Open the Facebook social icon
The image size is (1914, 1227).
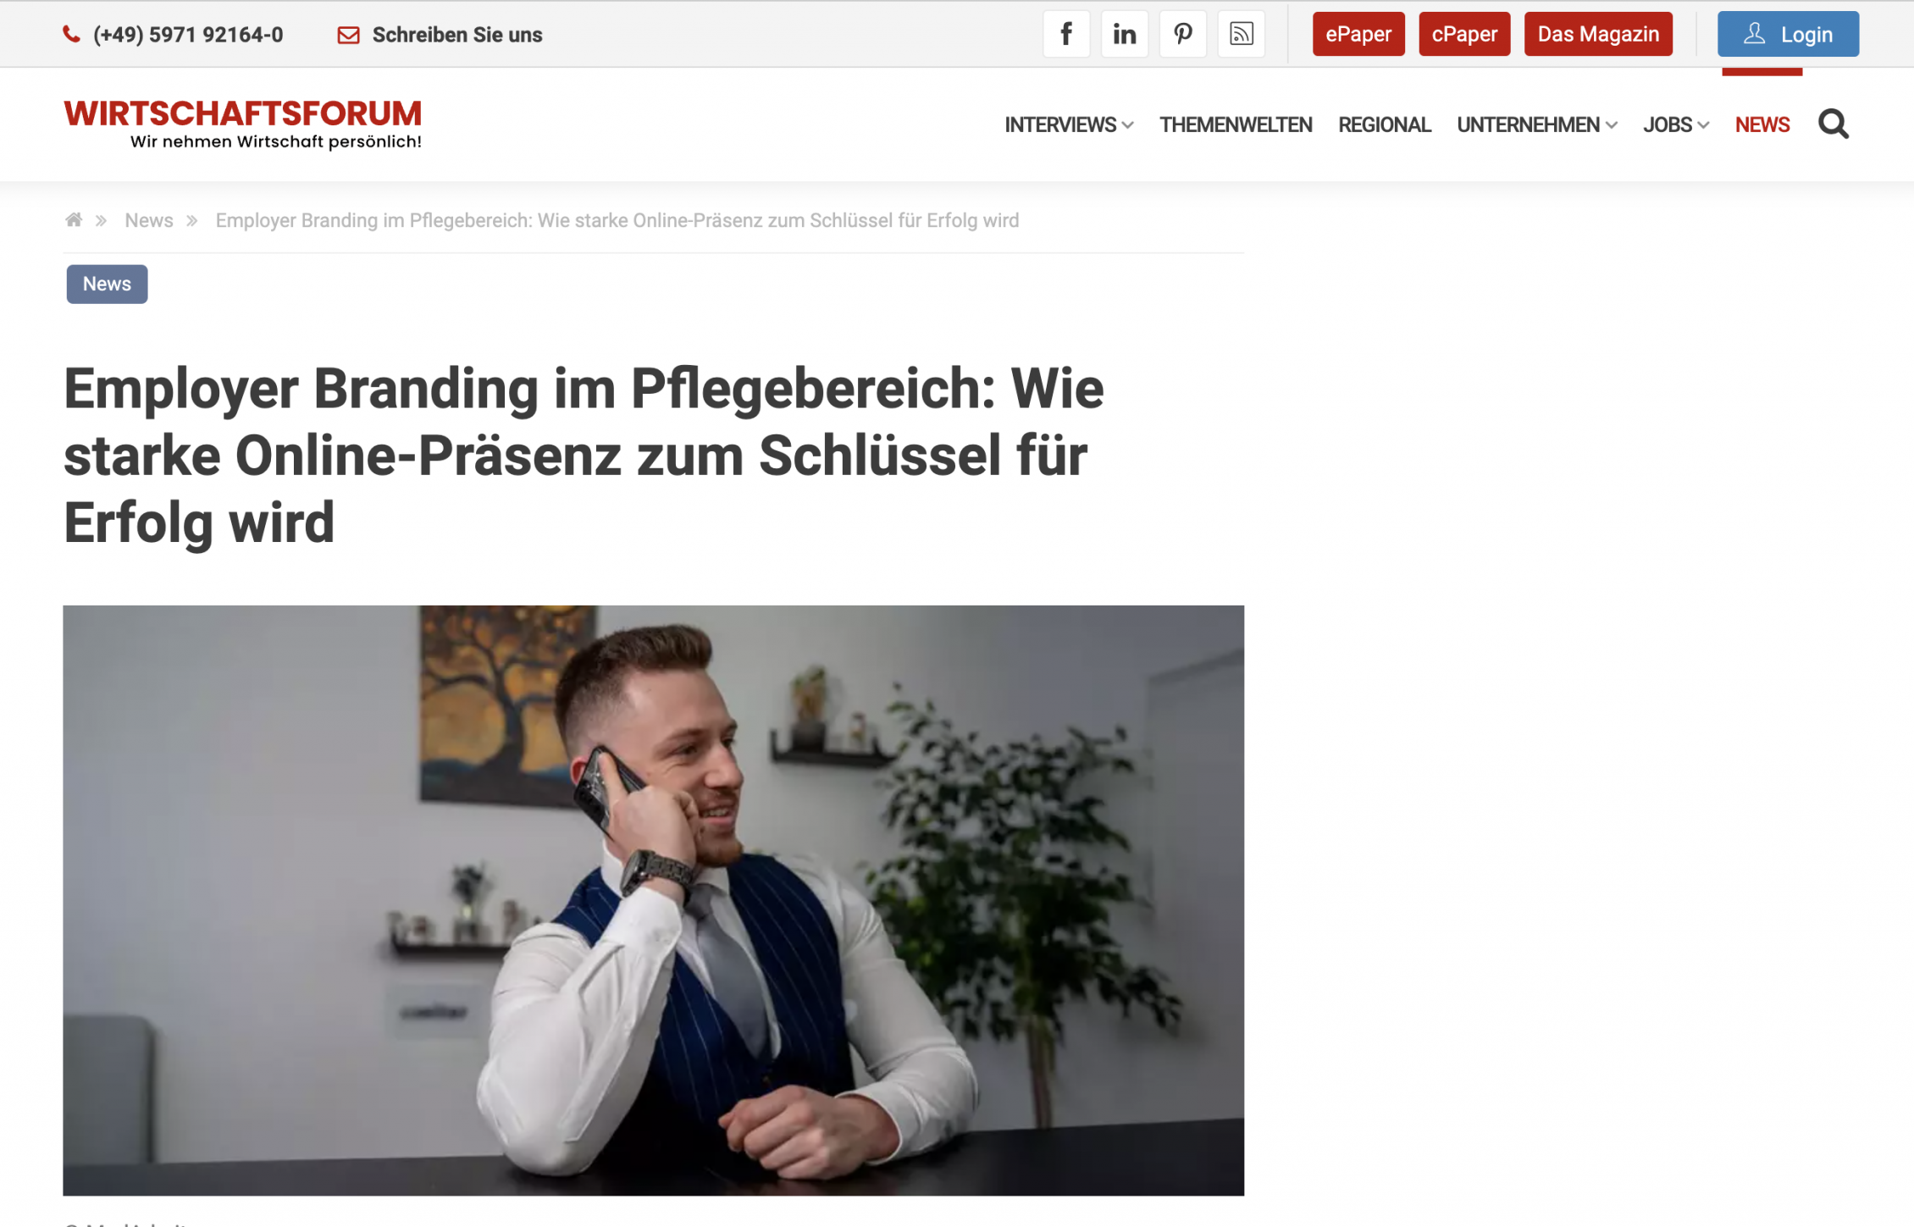coord(1066,34)
